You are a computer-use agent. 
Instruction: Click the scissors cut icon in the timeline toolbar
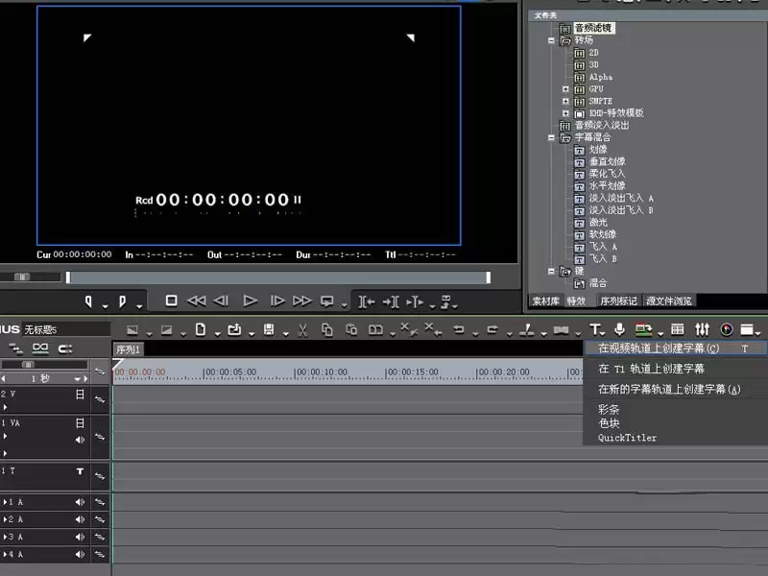(302, 330)
